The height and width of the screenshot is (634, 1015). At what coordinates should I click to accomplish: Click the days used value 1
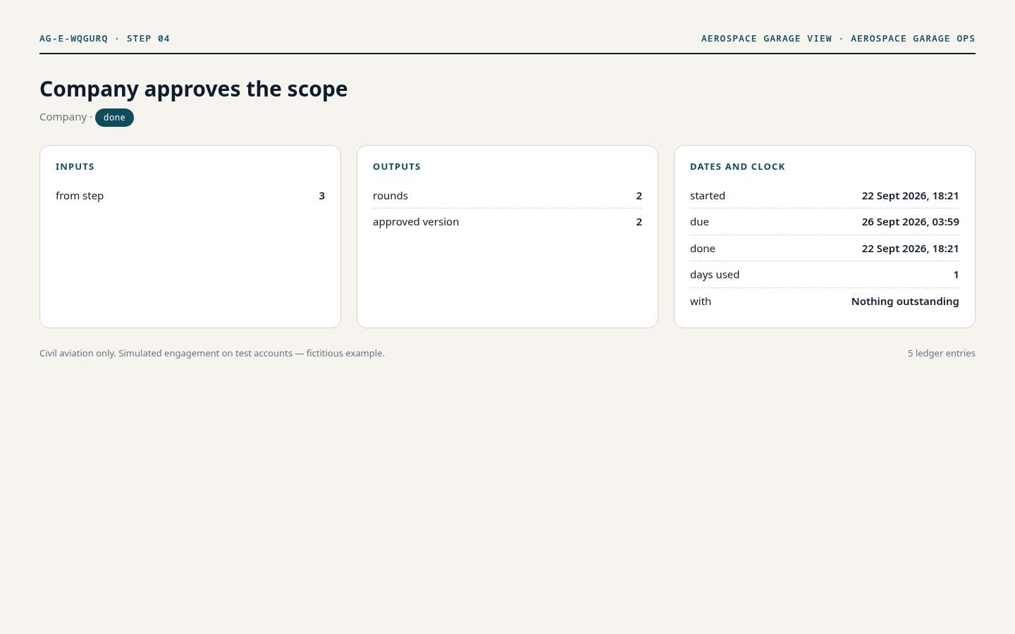click(x=956, y=275)
